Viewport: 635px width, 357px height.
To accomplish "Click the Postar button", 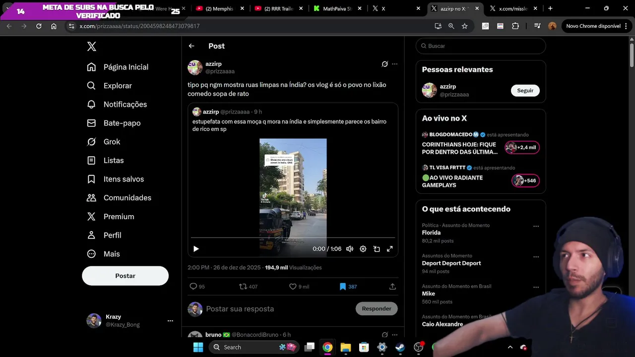I will (x=125, y=276).
